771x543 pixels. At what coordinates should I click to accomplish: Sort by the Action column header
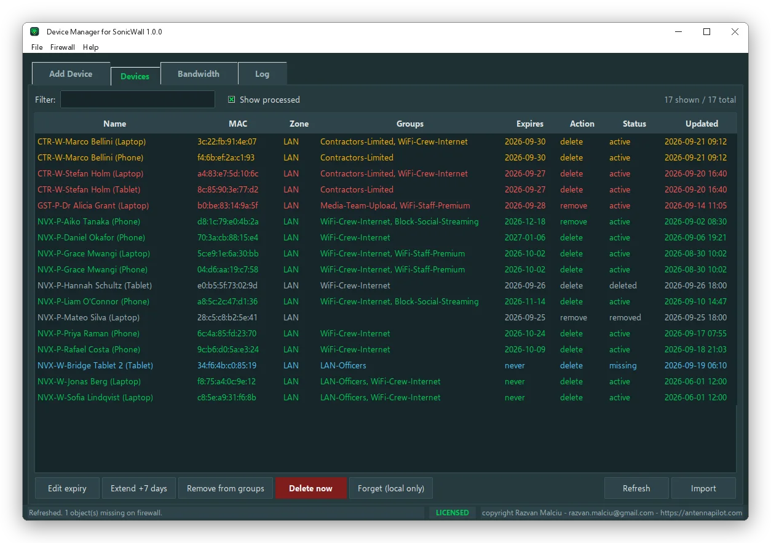[x=582, y=124]
